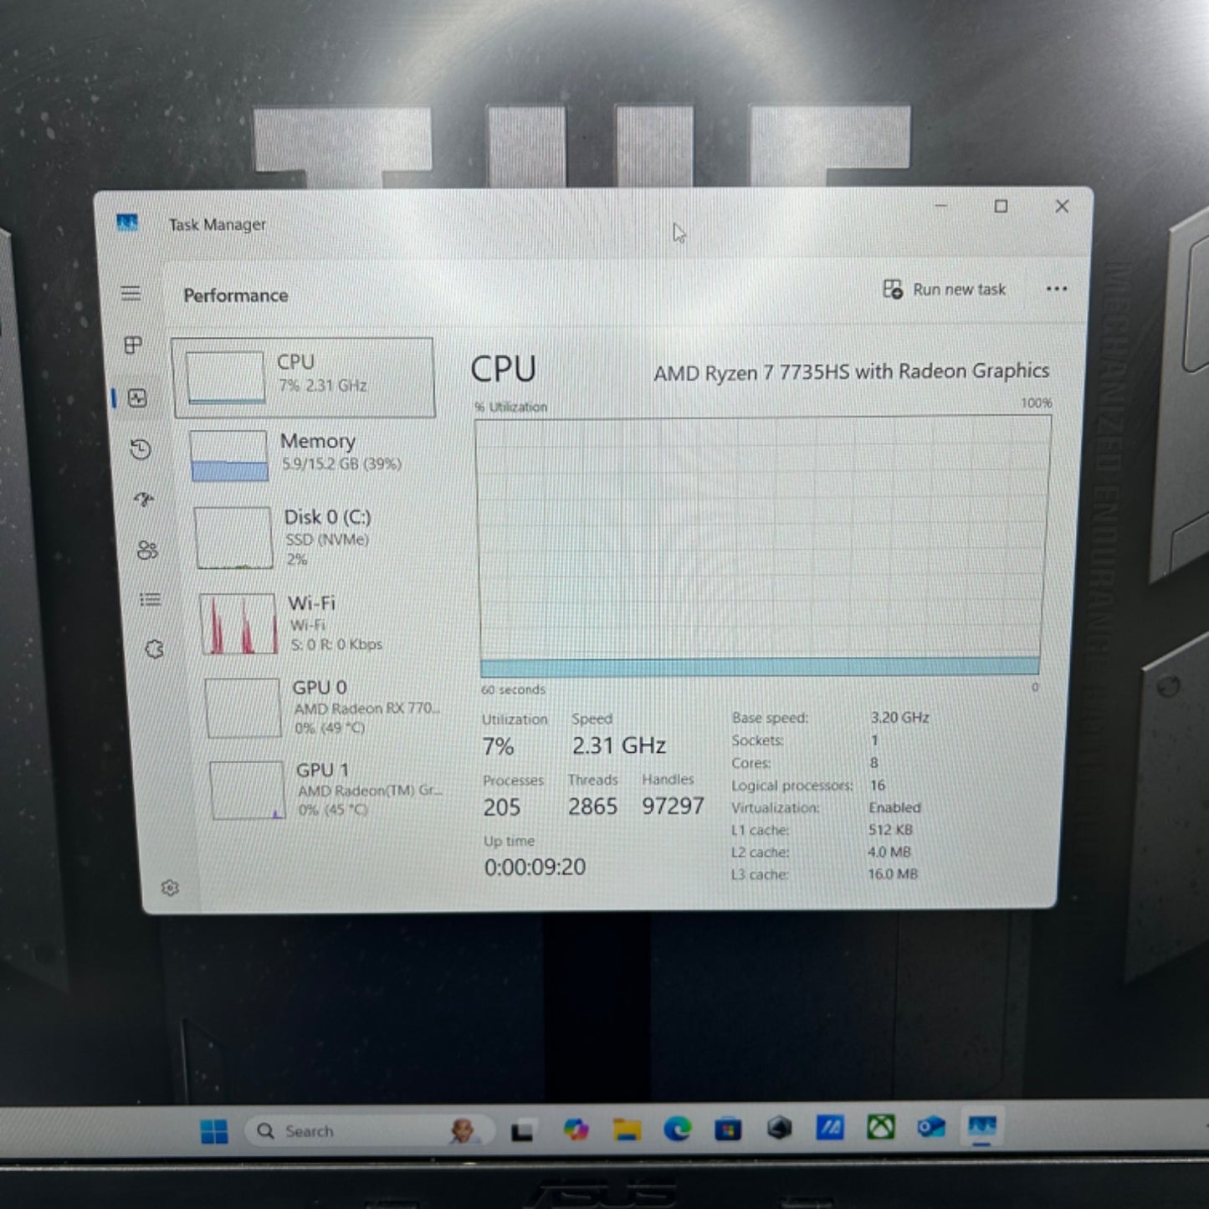
Task: Select Disk 0 (C:) performance item
Action: pyautogui.click(x=314, y=537)
